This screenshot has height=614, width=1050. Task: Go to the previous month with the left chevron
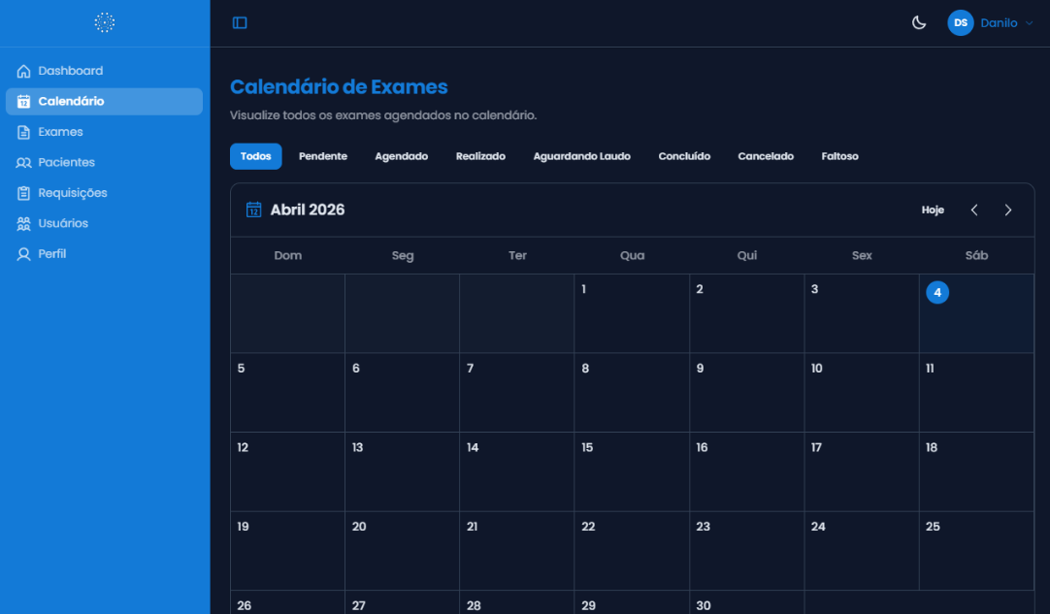pos(974,210)
